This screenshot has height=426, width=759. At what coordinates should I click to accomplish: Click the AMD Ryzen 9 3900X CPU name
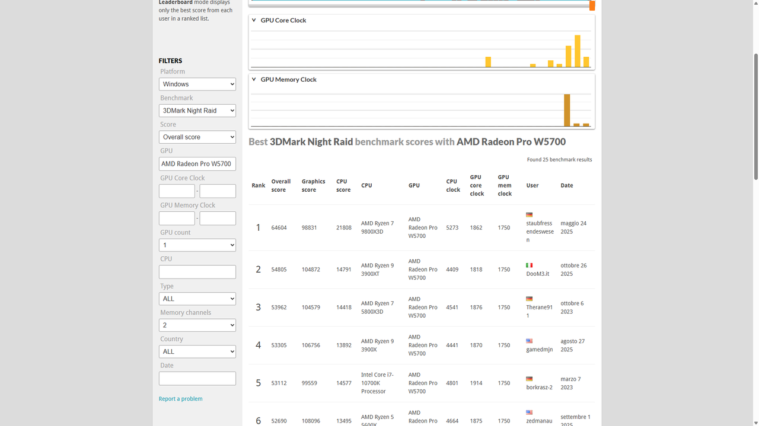pyautogui.click(x=377, y=346)
